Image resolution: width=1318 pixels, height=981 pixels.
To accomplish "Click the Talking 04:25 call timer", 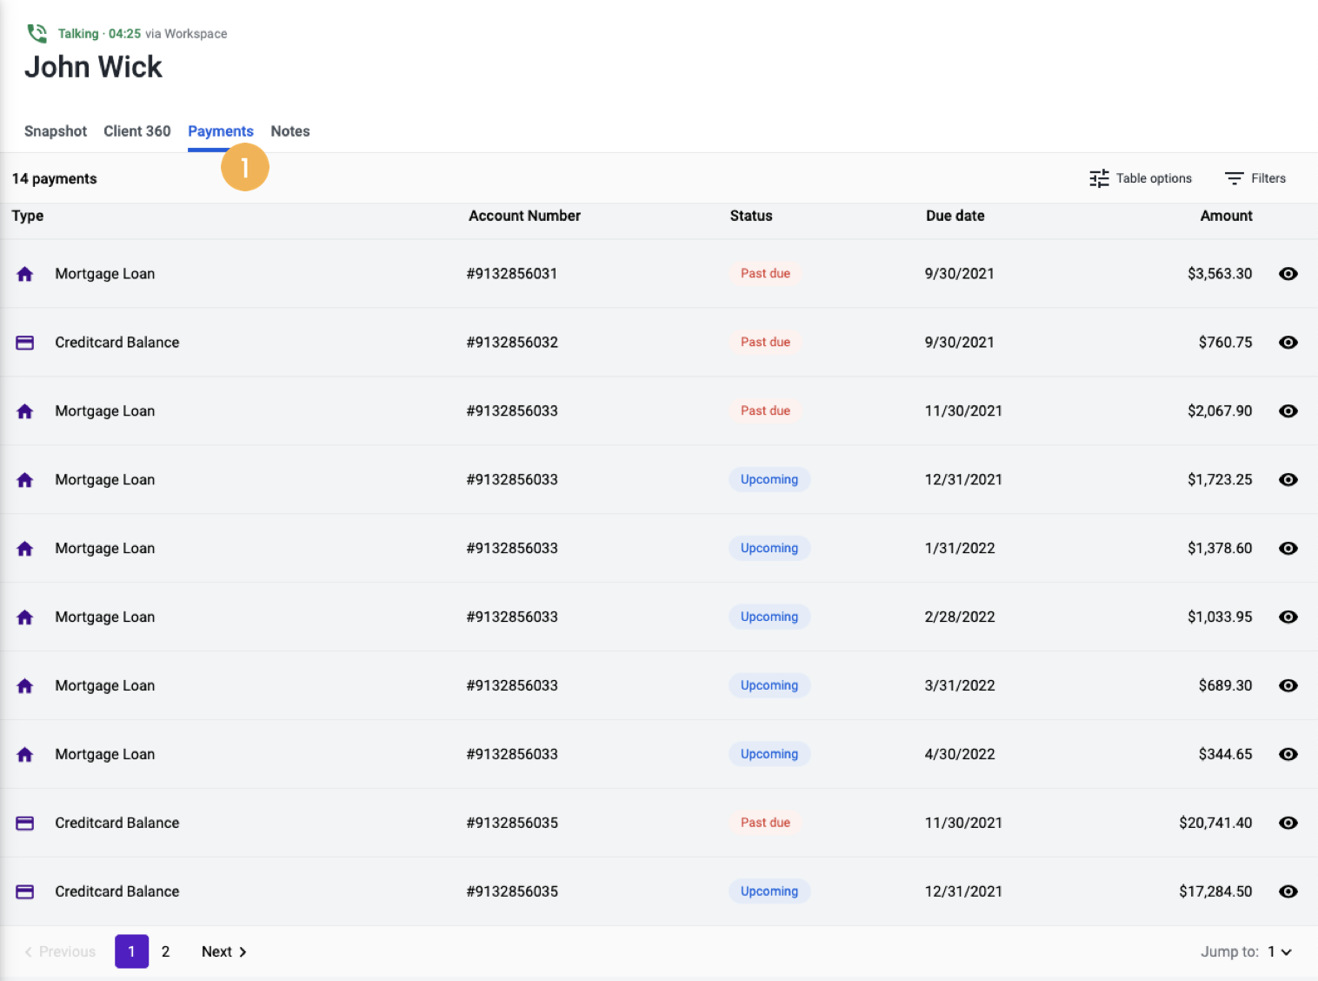I will [x=99, y=34].
